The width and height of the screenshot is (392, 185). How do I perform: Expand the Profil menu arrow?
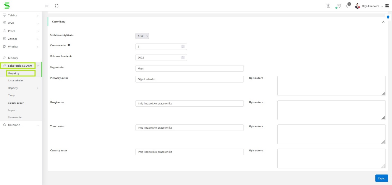click(x=38, y=31)
